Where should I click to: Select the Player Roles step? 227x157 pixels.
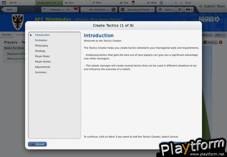pos(42,56)
